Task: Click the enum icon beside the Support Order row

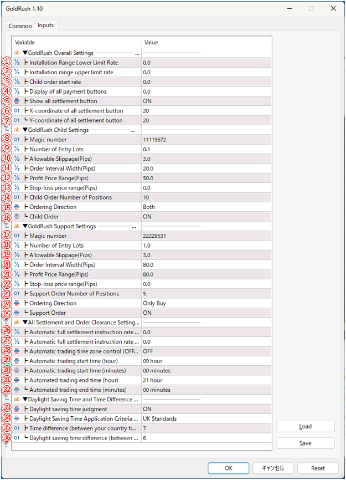Action: tap(17, 313)
